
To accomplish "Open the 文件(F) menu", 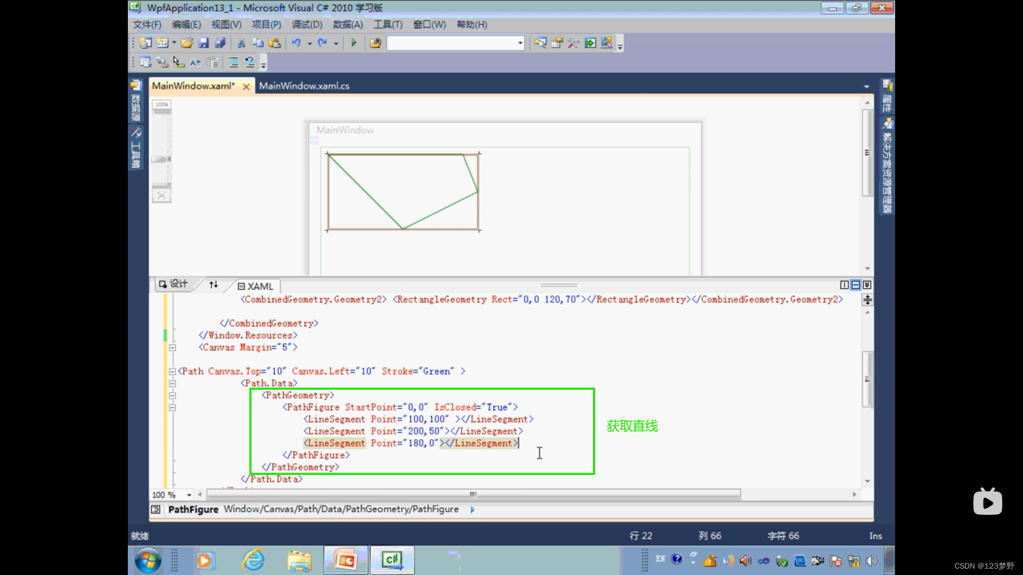I will [147, 24].
